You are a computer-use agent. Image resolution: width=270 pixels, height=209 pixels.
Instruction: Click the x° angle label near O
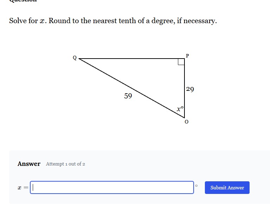tap(180, 109)
